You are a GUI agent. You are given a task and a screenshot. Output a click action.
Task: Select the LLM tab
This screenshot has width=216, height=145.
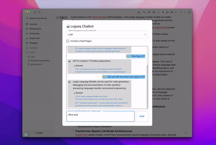click(x=62, y=17)
